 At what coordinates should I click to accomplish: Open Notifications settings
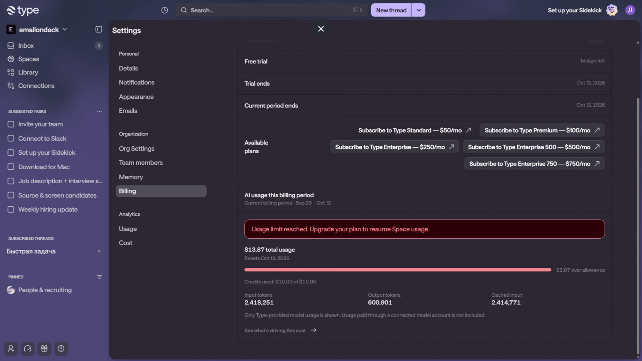[x=161, y=83]
